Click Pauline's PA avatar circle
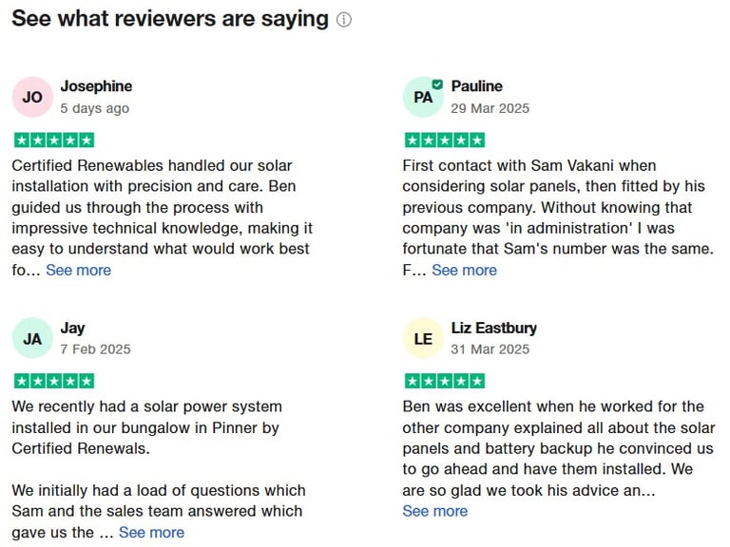This screenshot has width=730, height=547. pyautogui.click(x=423, y=97)
